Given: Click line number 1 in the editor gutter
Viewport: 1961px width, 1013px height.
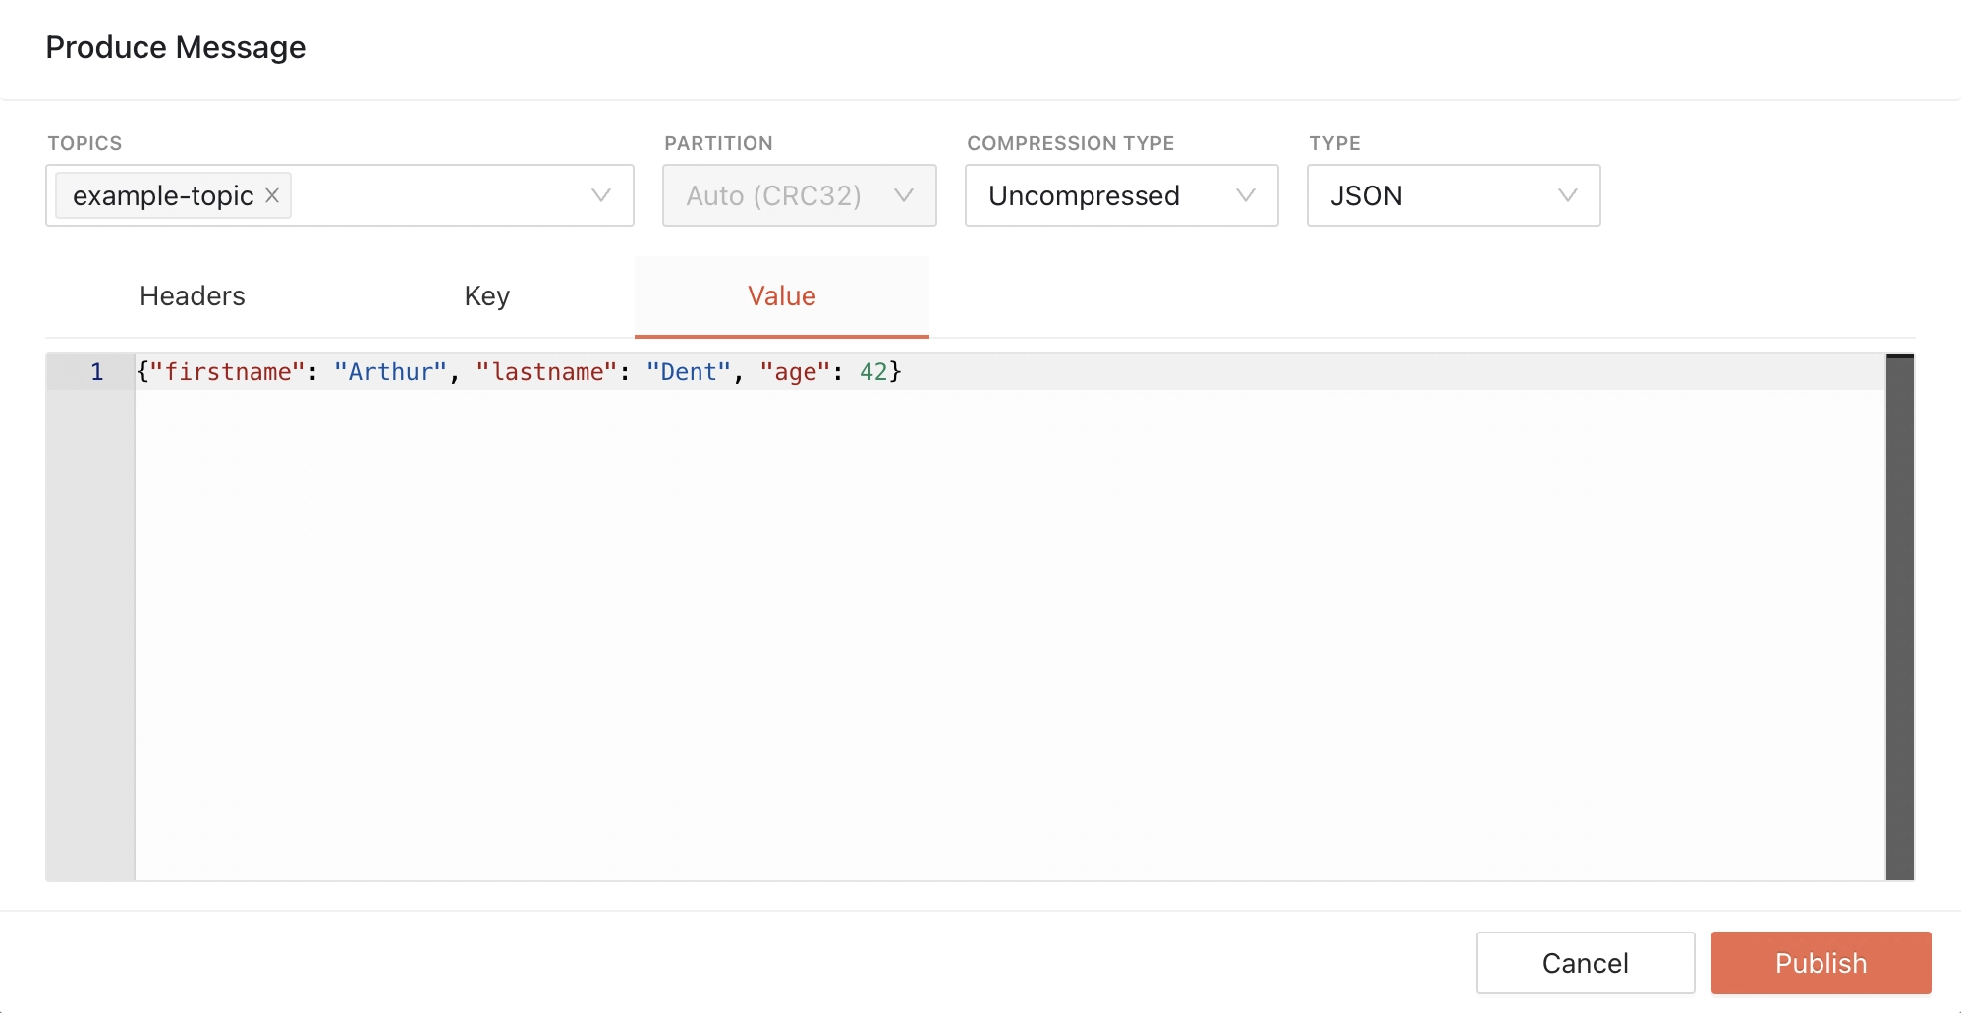Looking at the screenshot, I should coord(96,372).
